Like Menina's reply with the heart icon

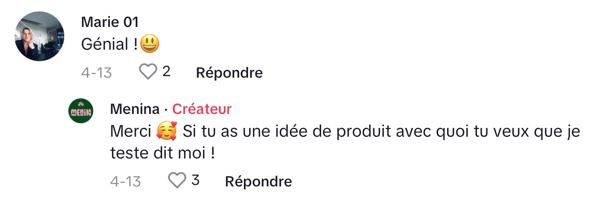coord(177,180)
